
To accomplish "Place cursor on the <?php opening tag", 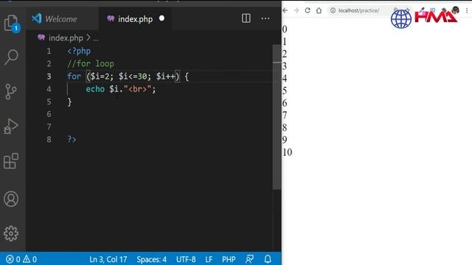I will coord(79,51).
